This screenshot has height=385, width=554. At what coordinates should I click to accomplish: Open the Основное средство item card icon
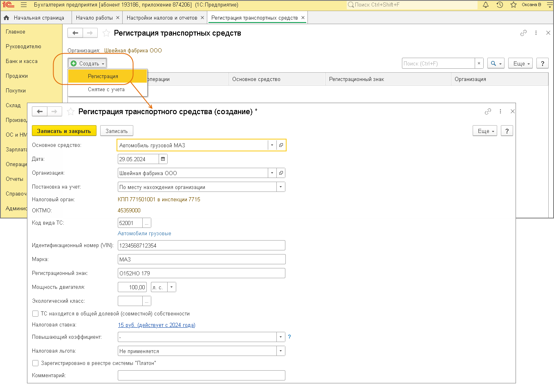(x=281, y=145)
